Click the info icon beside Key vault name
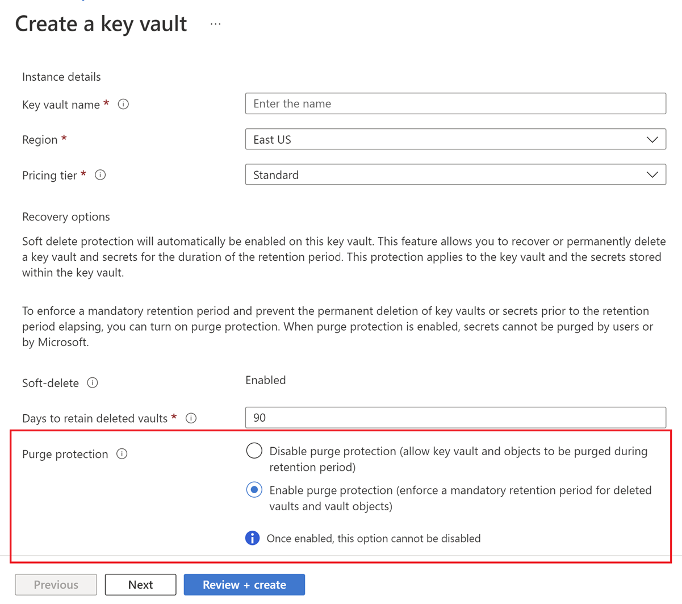Image resolution: width=682 pixels, height=604 pixels. (x=124, y=104)
